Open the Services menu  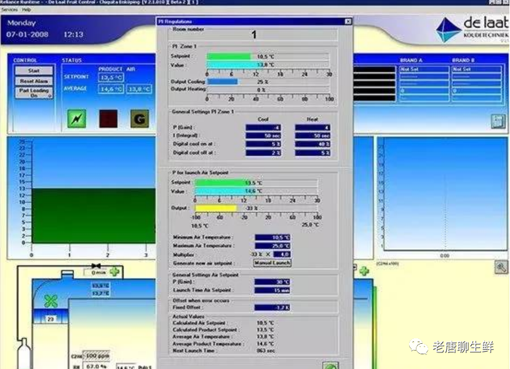(x=9, y=10)
